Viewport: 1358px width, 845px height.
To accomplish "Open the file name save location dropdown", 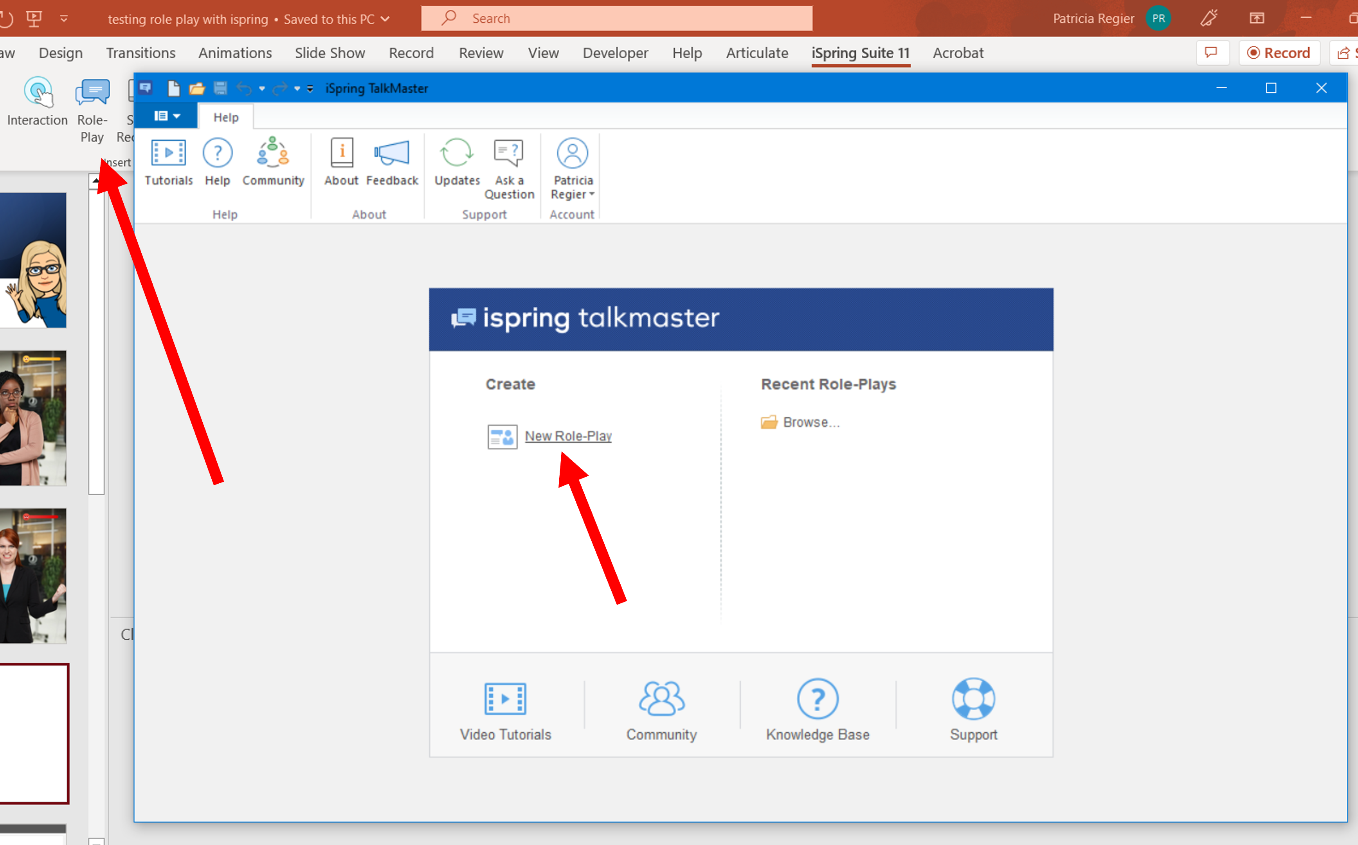I will point(385,19).
